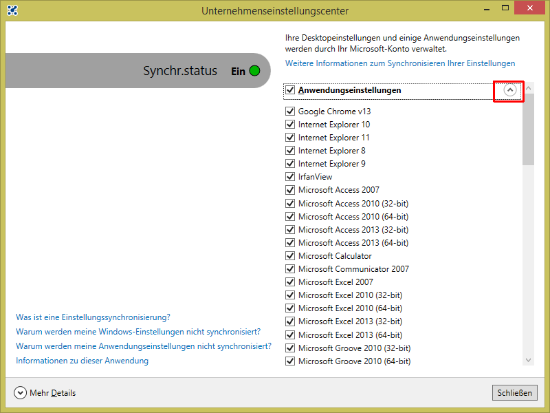550x413 pixels.
Task: Toggle Microsoft Groove 2010 (64-bit) checkbox
Action: (290, 361)
